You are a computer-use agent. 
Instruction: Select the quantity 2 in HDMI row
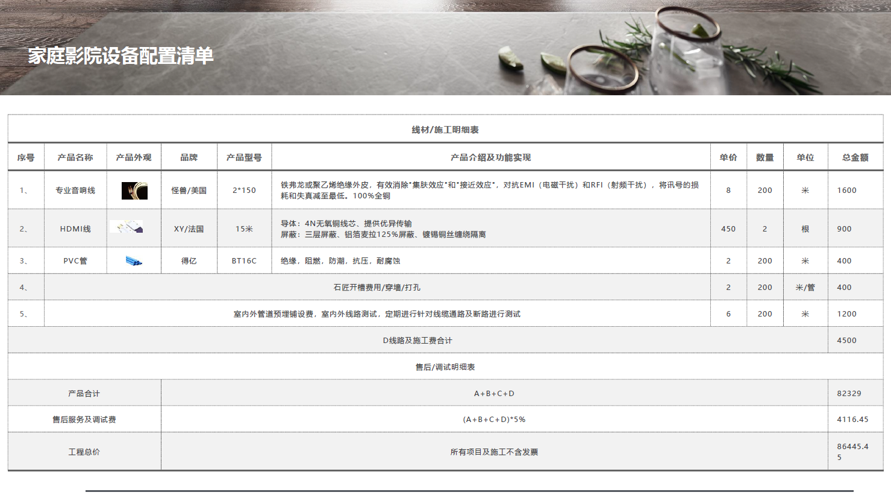tap(765, 229)
